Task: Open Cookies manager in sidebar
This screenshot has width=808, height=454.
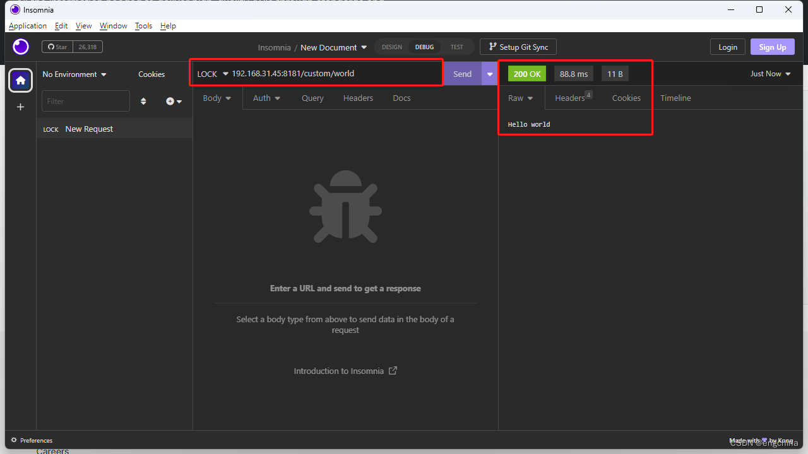Action: point(151,74)
